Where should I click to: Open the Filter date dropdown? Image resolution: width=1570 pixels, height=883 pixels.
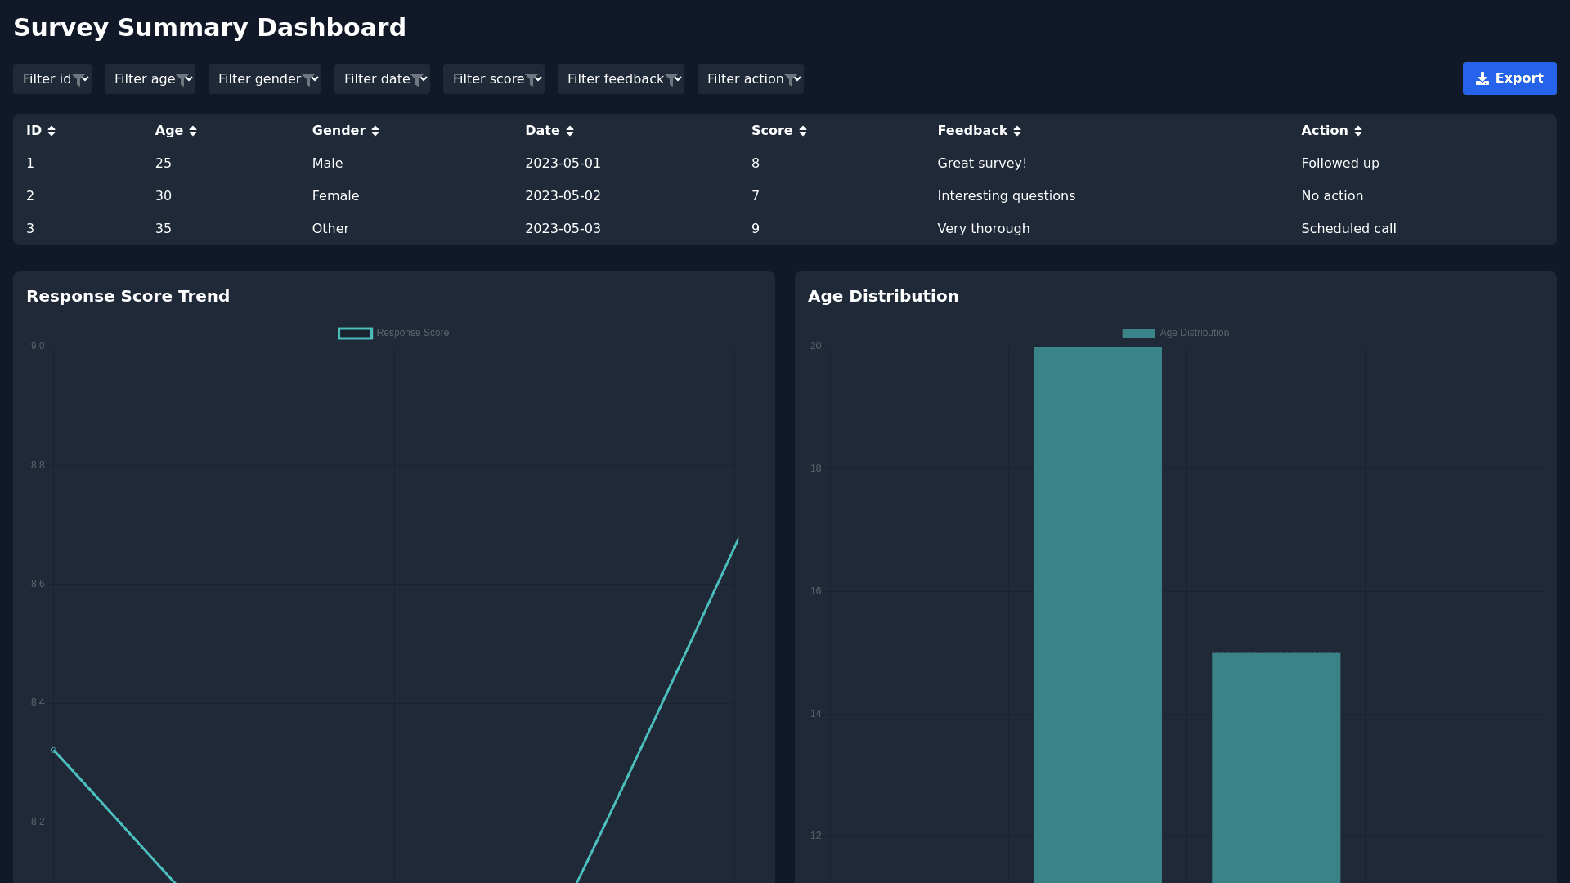point(382,78)
